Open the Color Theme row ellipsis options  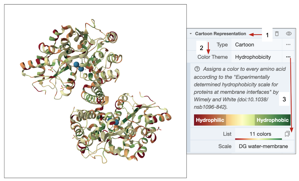tap(288, 57)
